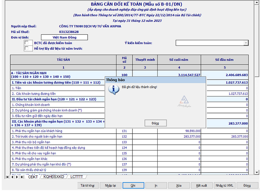The image size is (261, 191).
Task: Select the CĐKT sheet tab
Action: click(x=33, y=177)
